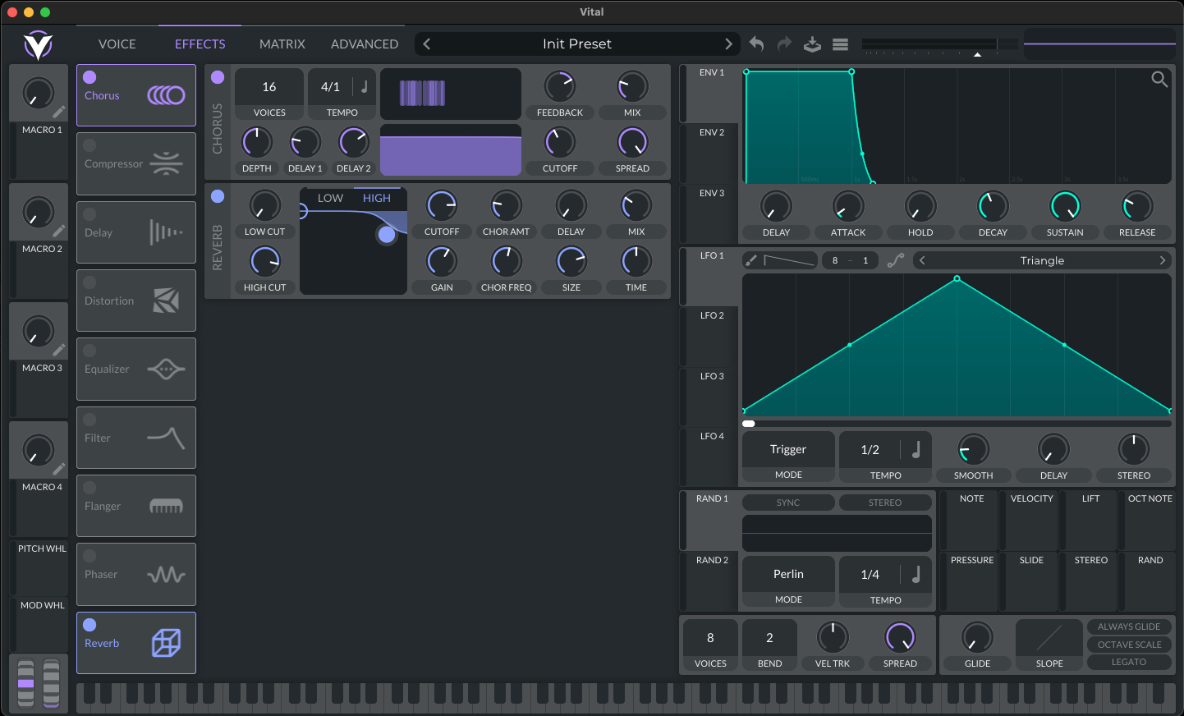This screenshot has width=1184, height=716.
Task: Click the Delay effect bars icon
Action: (166, 232)
